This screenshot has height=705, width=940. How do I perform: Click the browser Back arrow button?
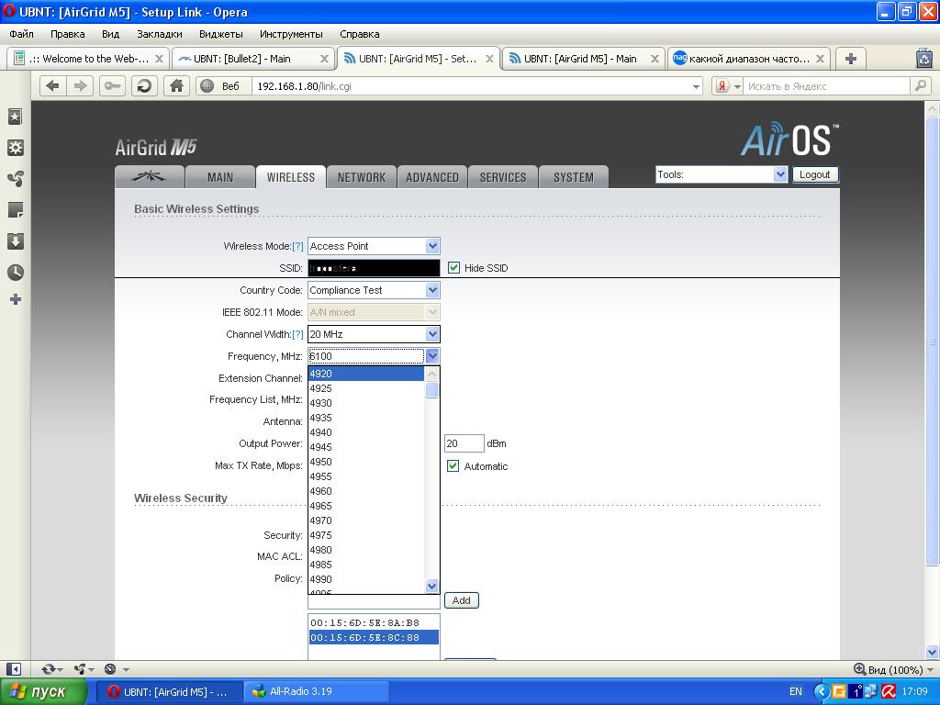pos(53,85)
